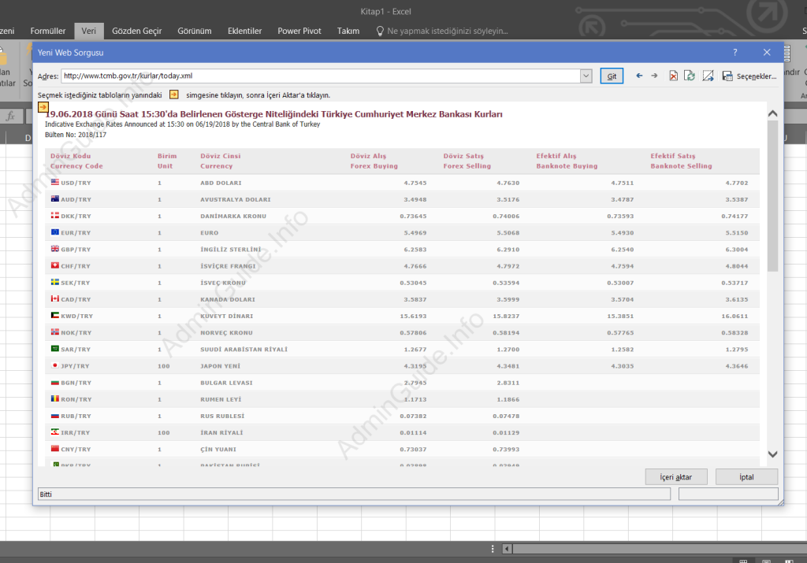
Task: Click the Norwegian flag beside NOK/TRY
Action: click(x=55, y=332)
